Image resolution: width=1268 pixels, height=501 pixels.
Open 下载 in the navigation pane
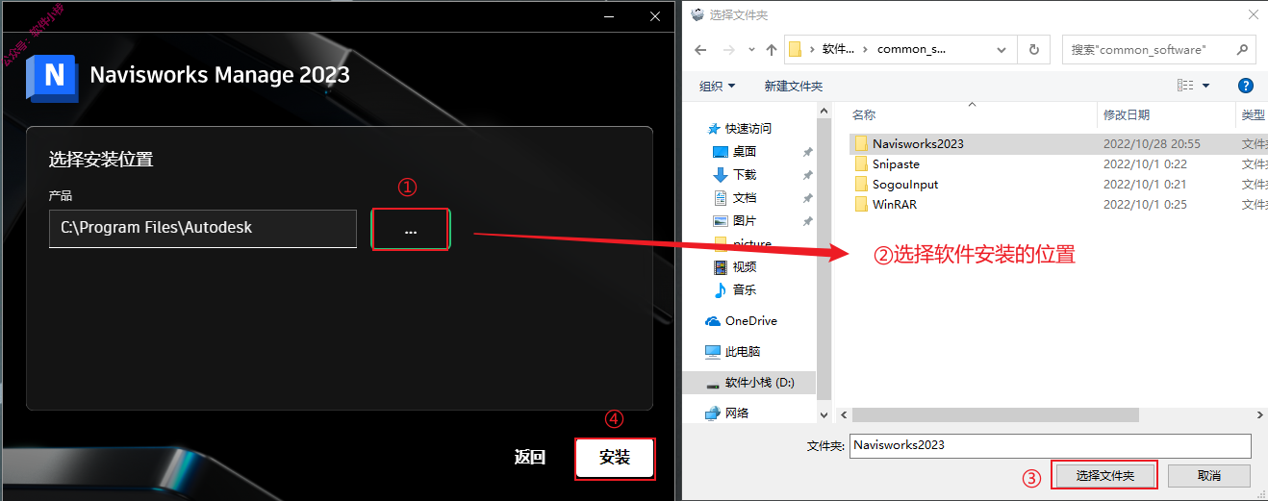click(x=745, y=174)
